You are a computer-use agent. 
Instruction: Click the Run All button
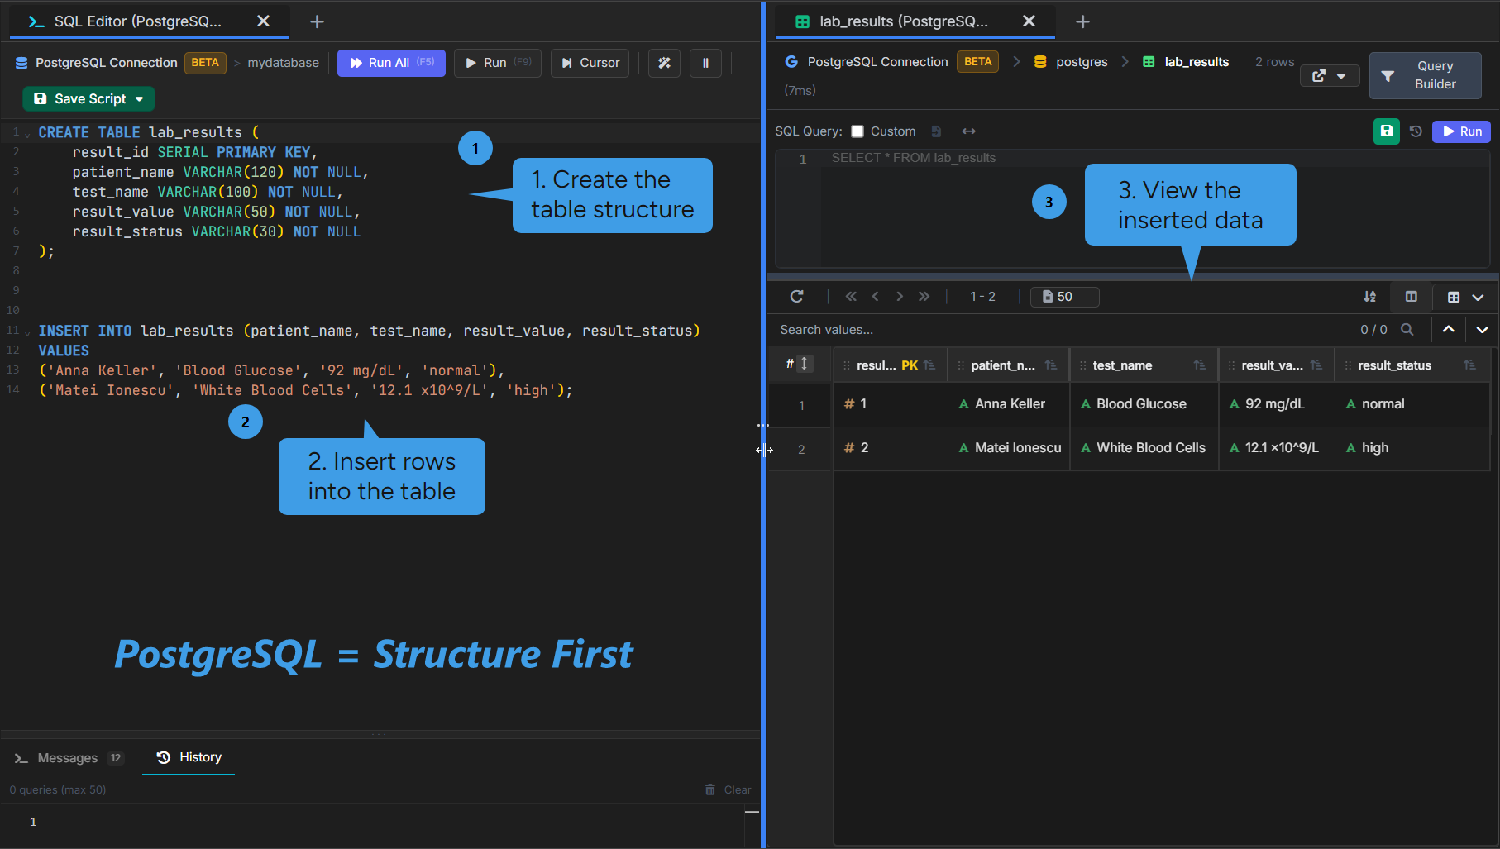tap(391, 63)
